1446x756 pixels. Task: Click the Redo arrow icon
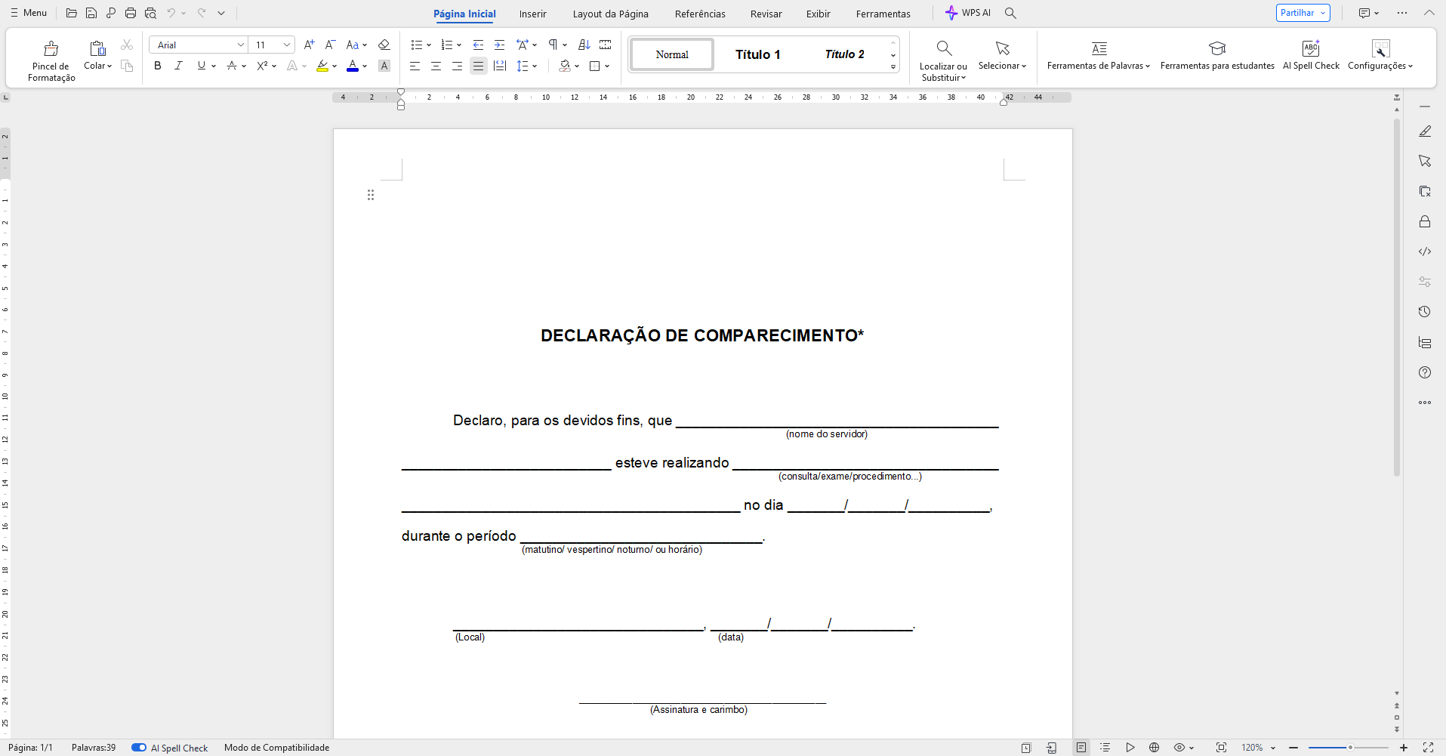coord(202,13)
